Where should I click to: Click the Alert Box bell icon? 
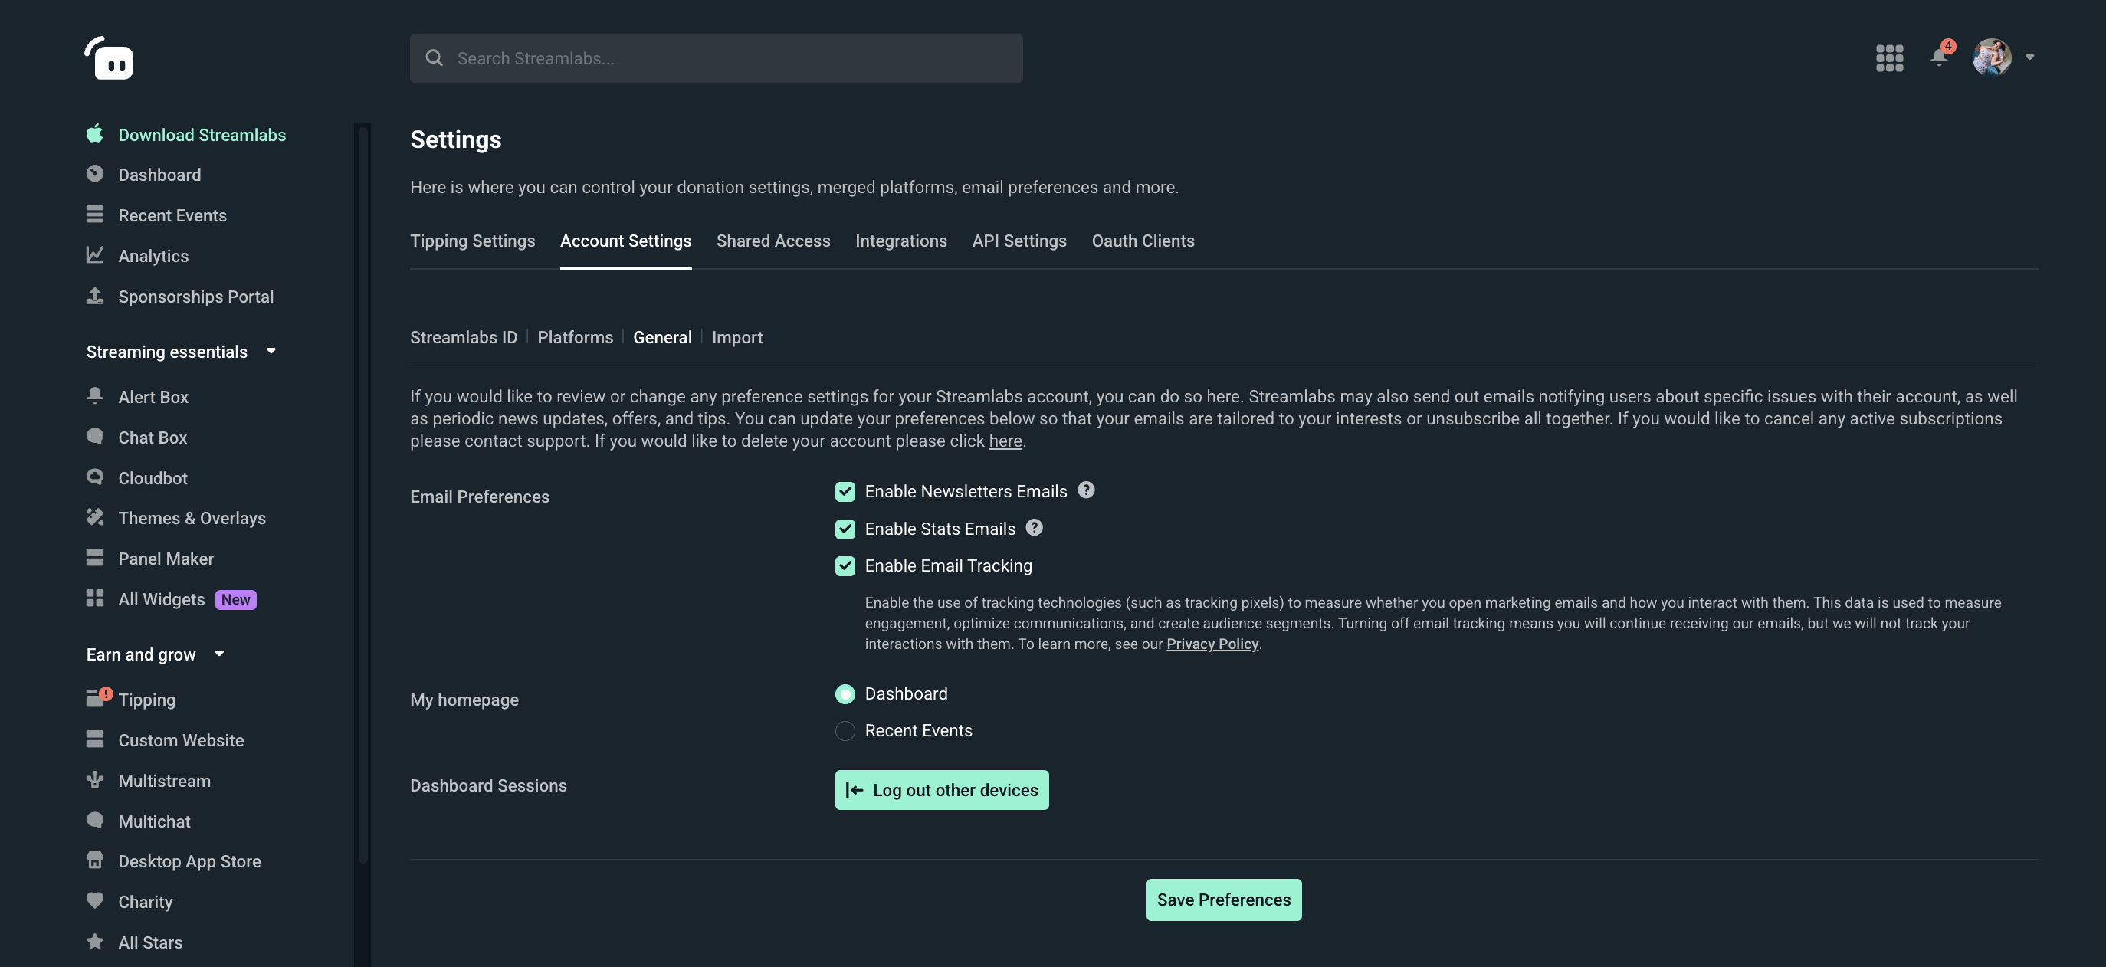pos(95,395)
